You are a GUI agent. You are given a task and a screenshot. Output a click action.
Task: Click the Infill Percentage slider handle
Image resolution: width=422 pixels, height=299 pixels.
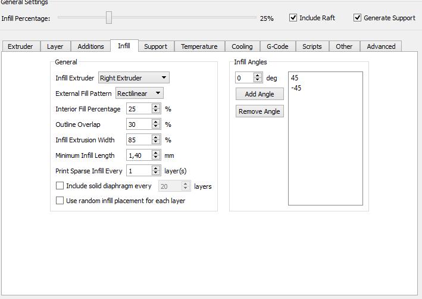[x=109, y=18]
